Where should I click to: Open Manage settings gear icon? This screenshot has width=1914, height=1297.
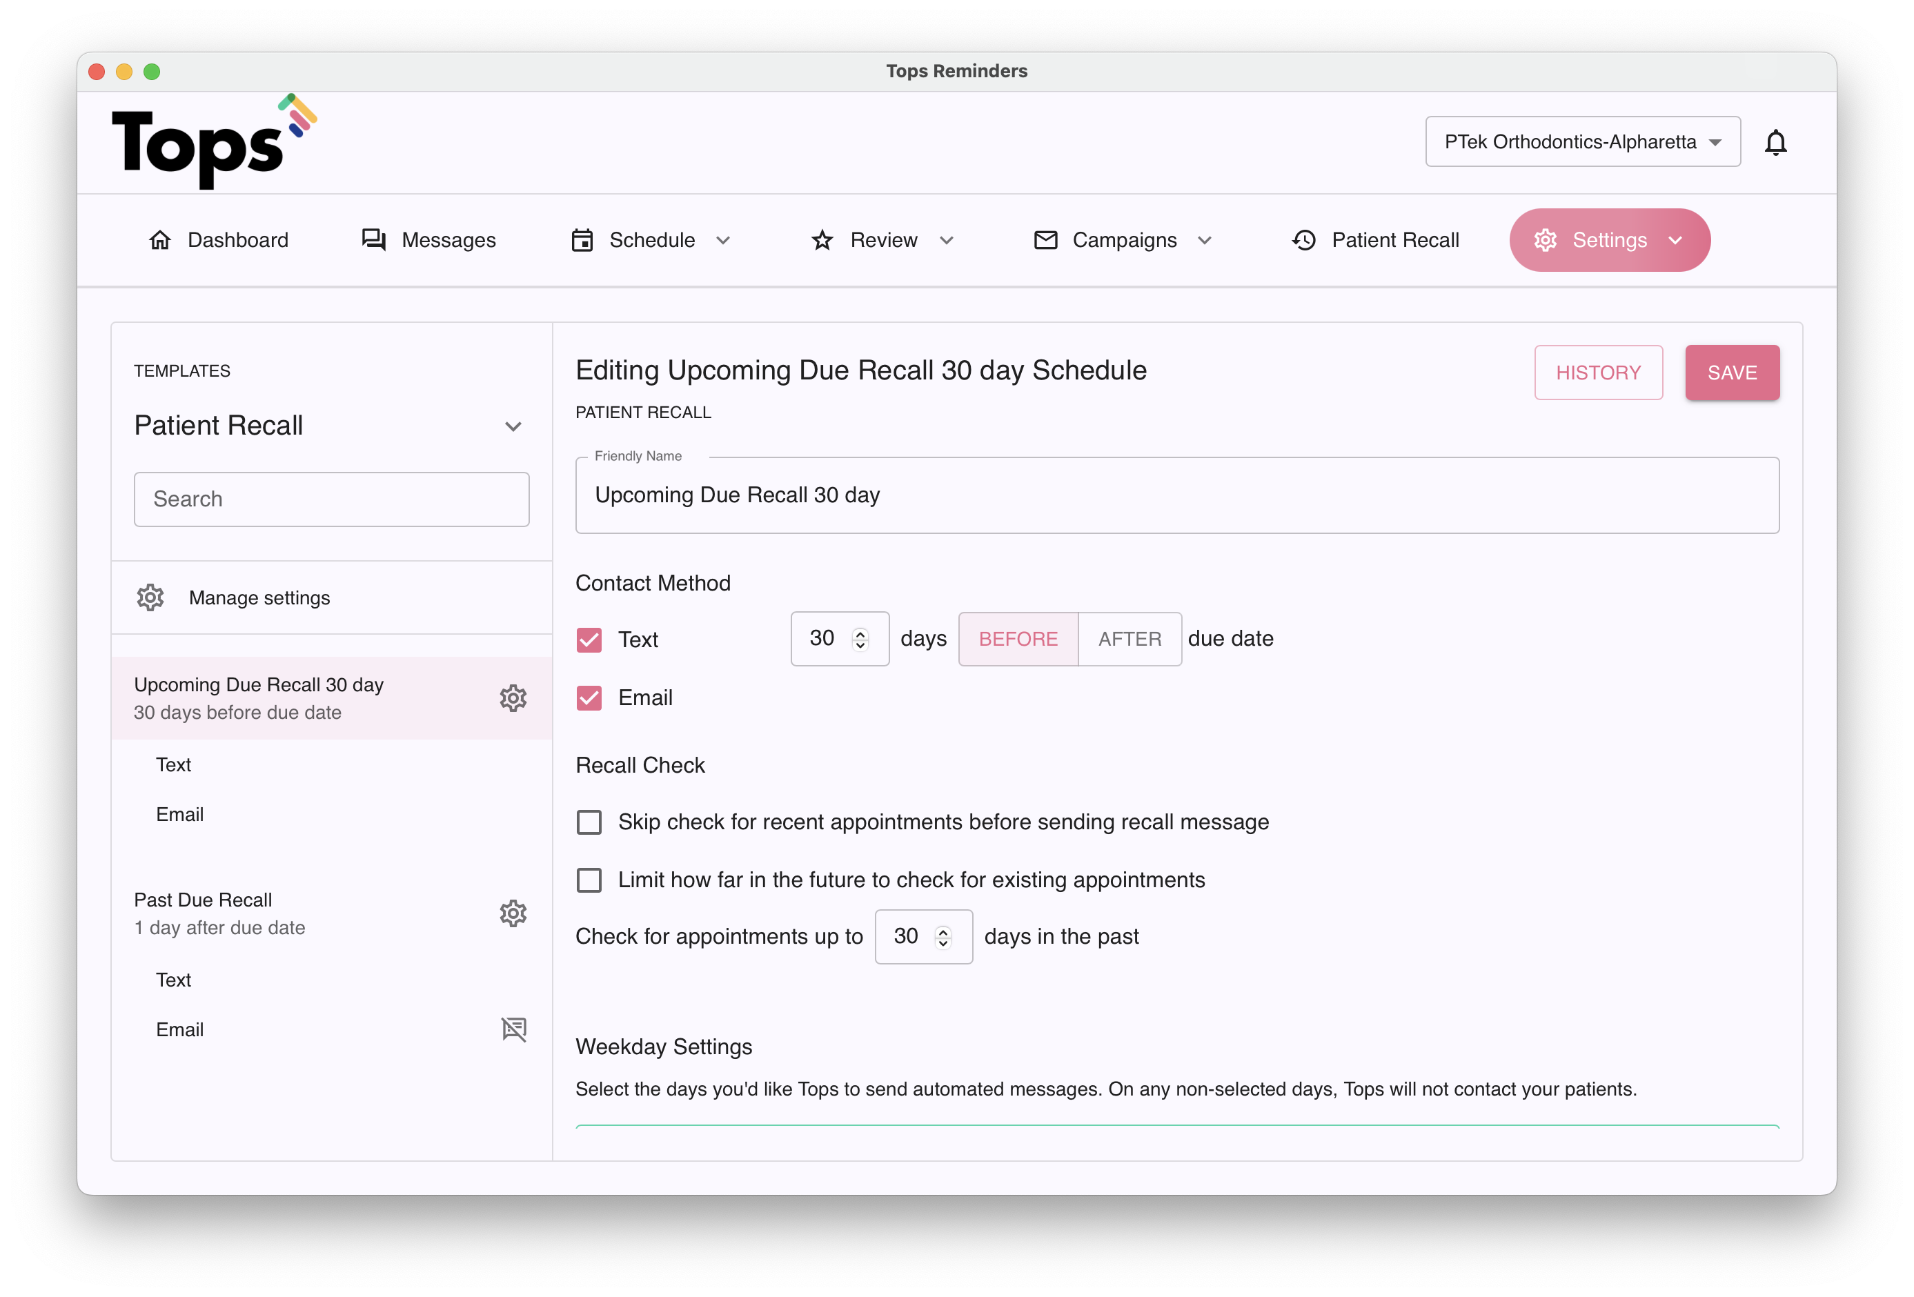point(150,597)
